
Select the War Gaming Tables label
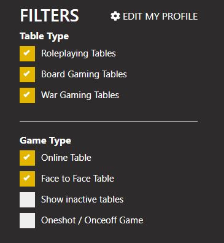(x=80, y=95)
